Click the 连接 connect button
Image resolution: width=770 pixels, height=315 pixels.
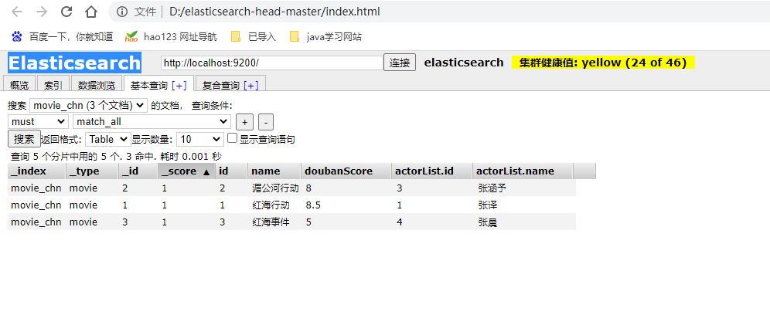pyautogui.click(x=400, y=63)
